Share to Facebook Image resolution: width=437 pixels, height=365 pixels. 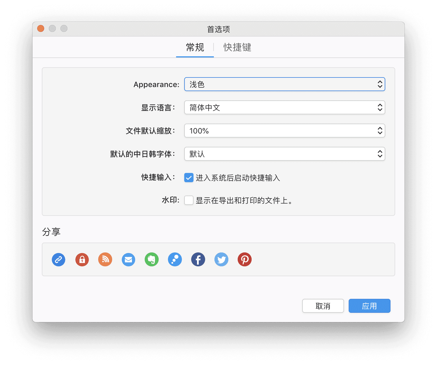point(198,259)
